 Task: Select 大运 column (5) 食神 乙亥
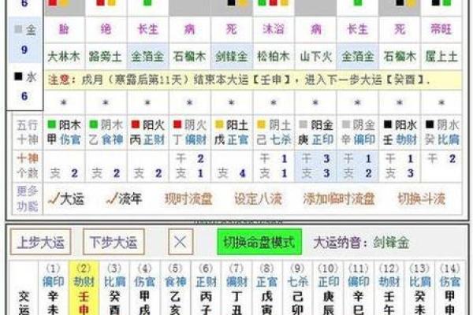176,289
